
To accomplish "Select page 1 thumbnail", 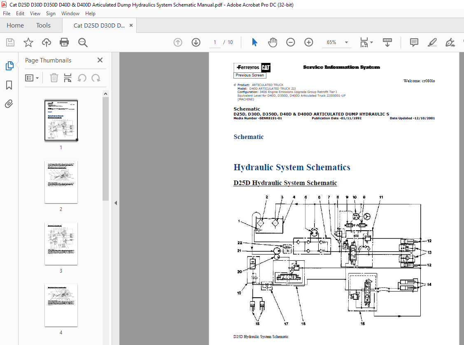I will [61, 120].
